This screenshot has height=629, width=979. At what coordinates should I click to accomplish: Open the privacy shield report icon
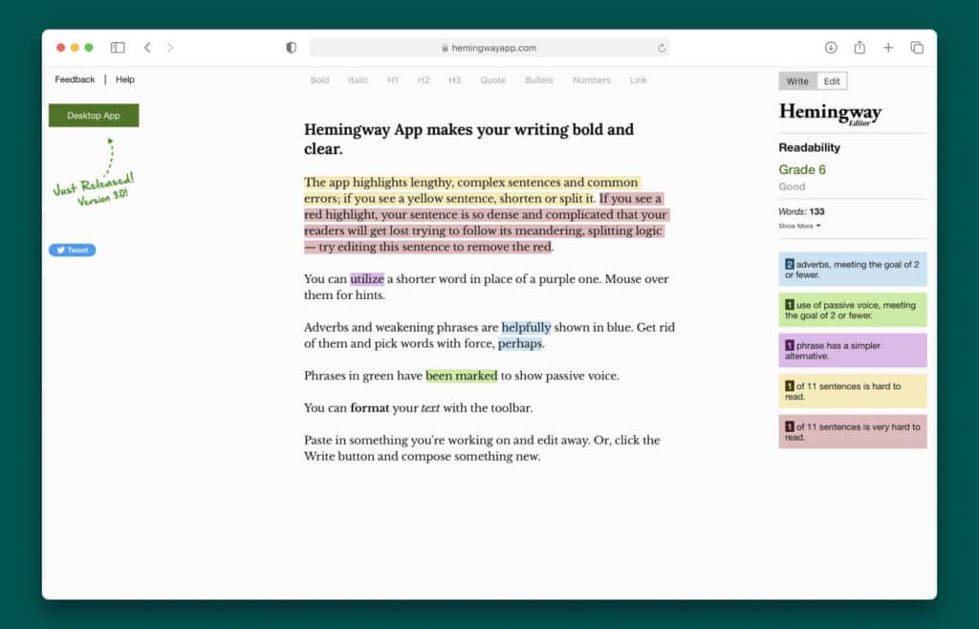tap(291, 47)
